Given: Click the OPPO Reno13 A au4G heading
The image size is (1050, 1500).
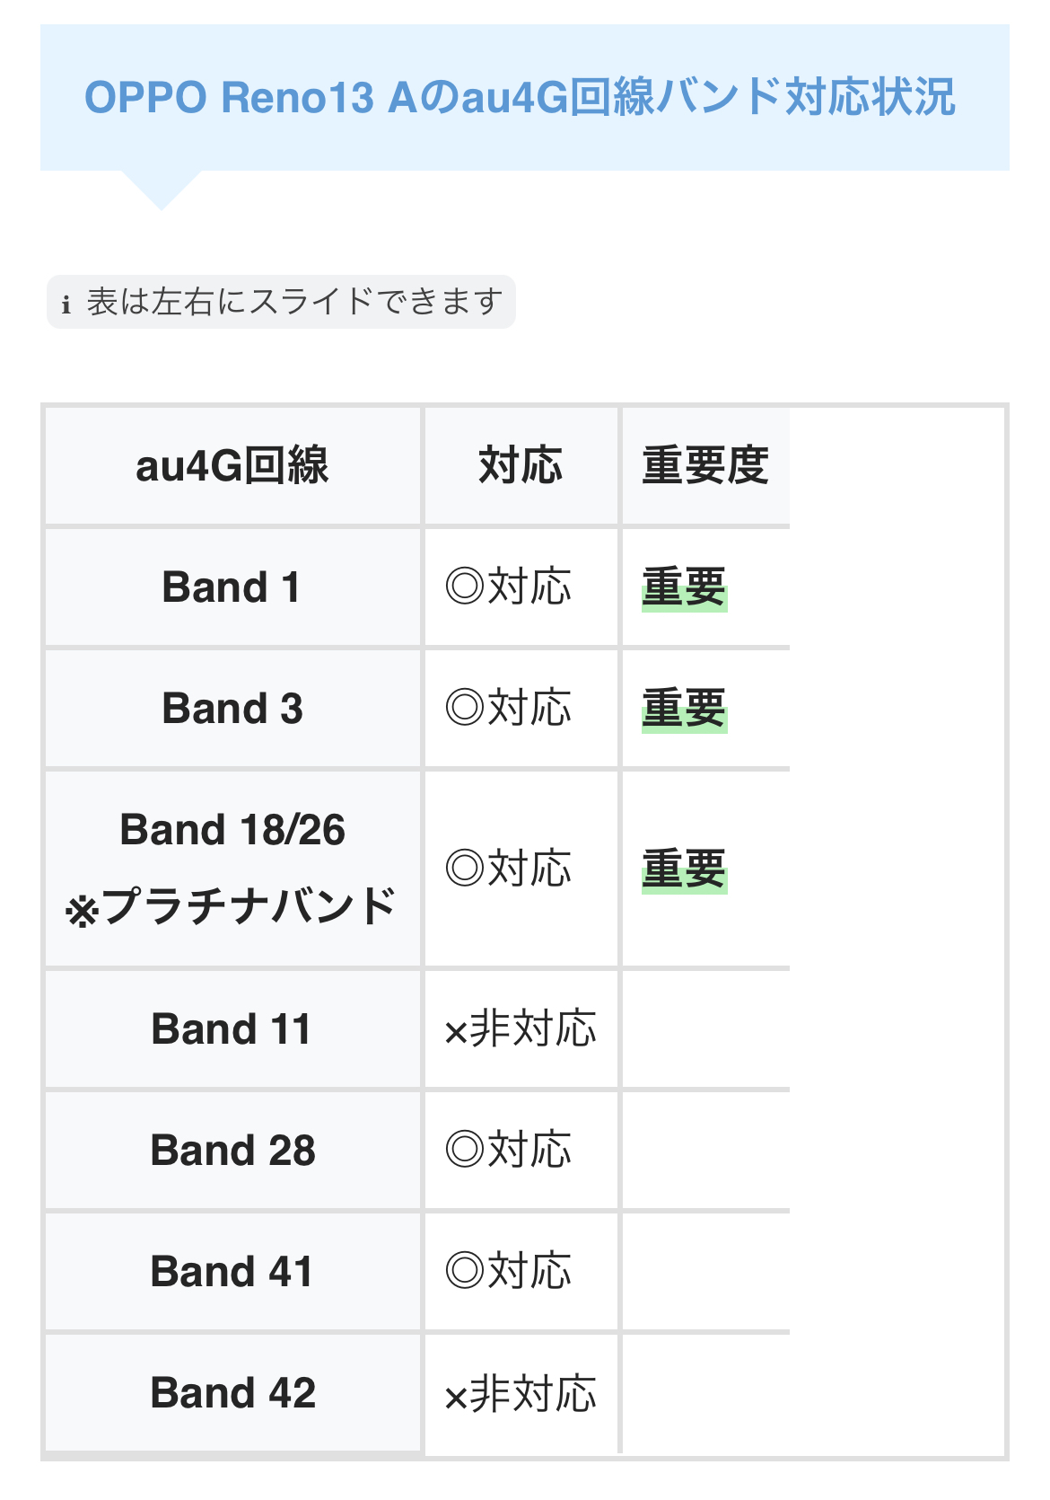Looking at the screenshot, I should tap(520, 97).
